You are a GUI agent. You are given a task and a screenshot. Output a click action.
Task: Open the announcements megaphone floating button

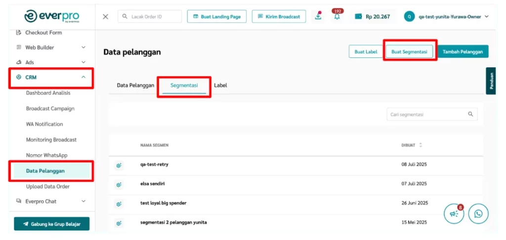454,214
